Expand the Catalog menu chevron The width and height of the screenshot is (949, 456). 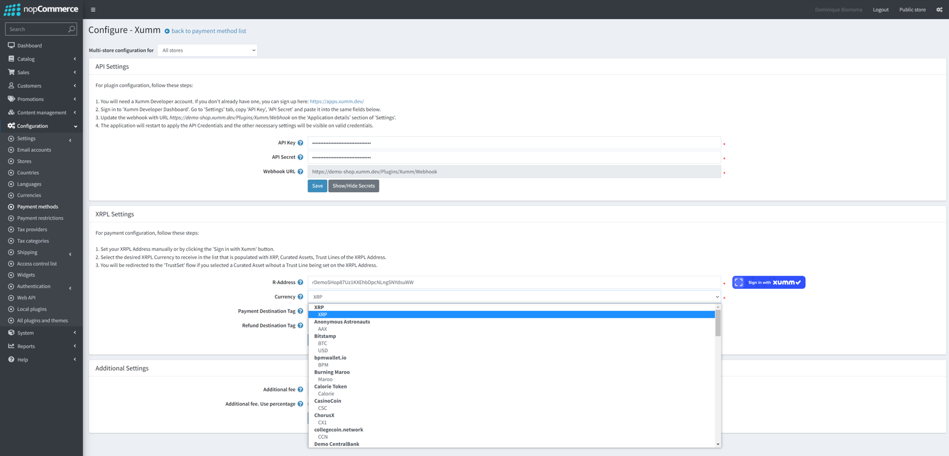pos(75,59)
